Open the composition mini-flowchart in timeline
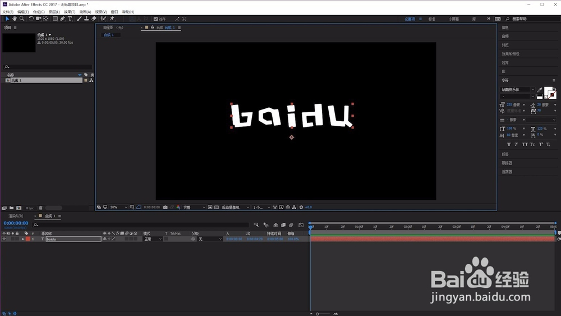The image size is (561, 316). click(x=256, y=225)
